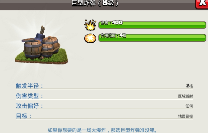
Task: Click the 巨型炸弹 (8级) title text
Action: (95, 3)
